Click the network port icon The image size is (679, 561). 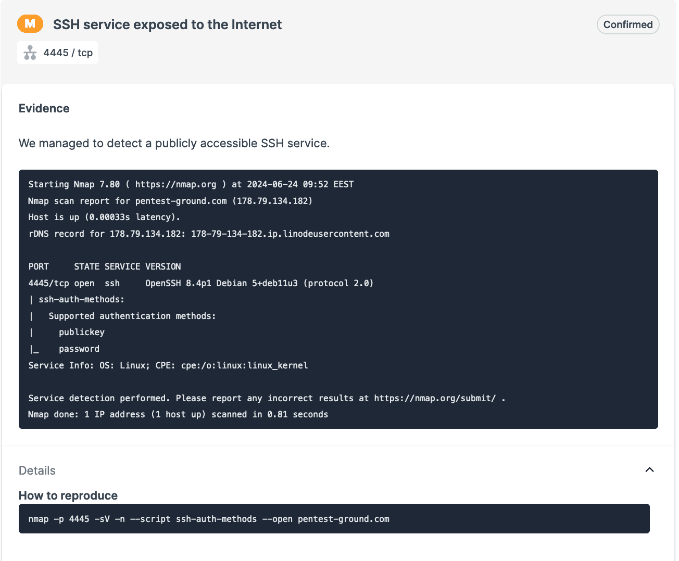30,53
